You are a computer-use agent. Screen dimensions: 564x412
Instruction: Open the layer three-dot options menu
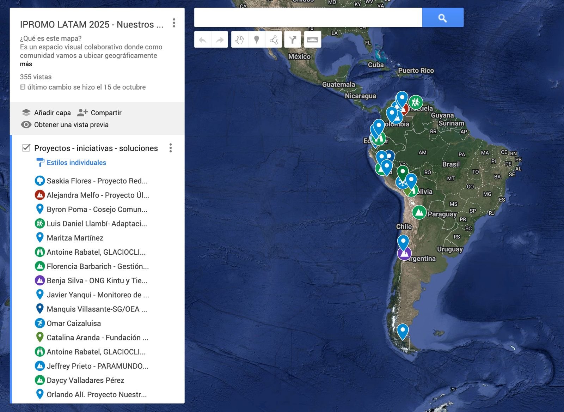click(171, 148)
